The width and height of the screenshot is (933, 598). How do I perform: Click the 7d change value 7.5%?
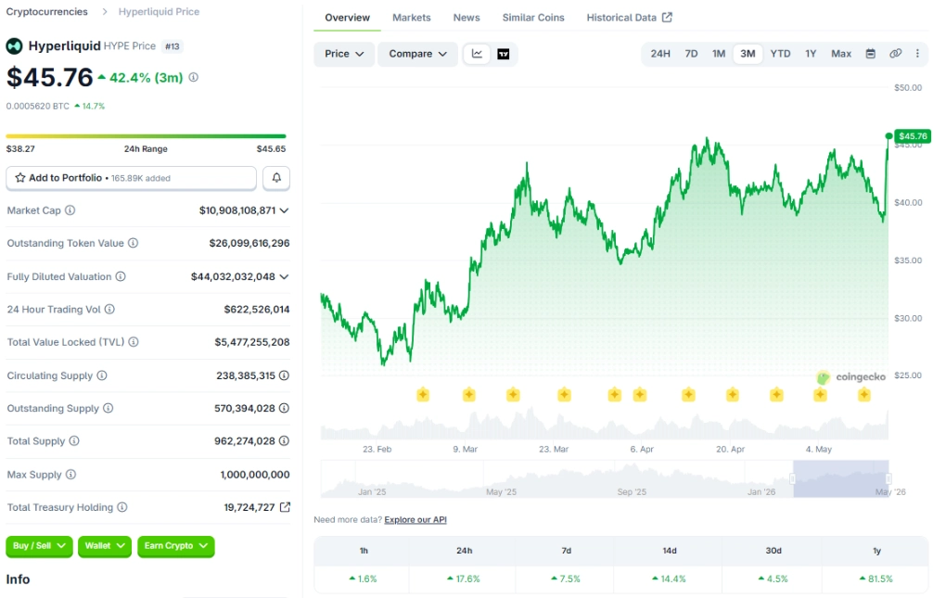[x=566, y=579]
